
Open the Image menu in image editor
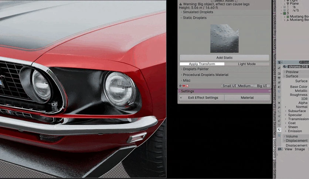point(300,149)
